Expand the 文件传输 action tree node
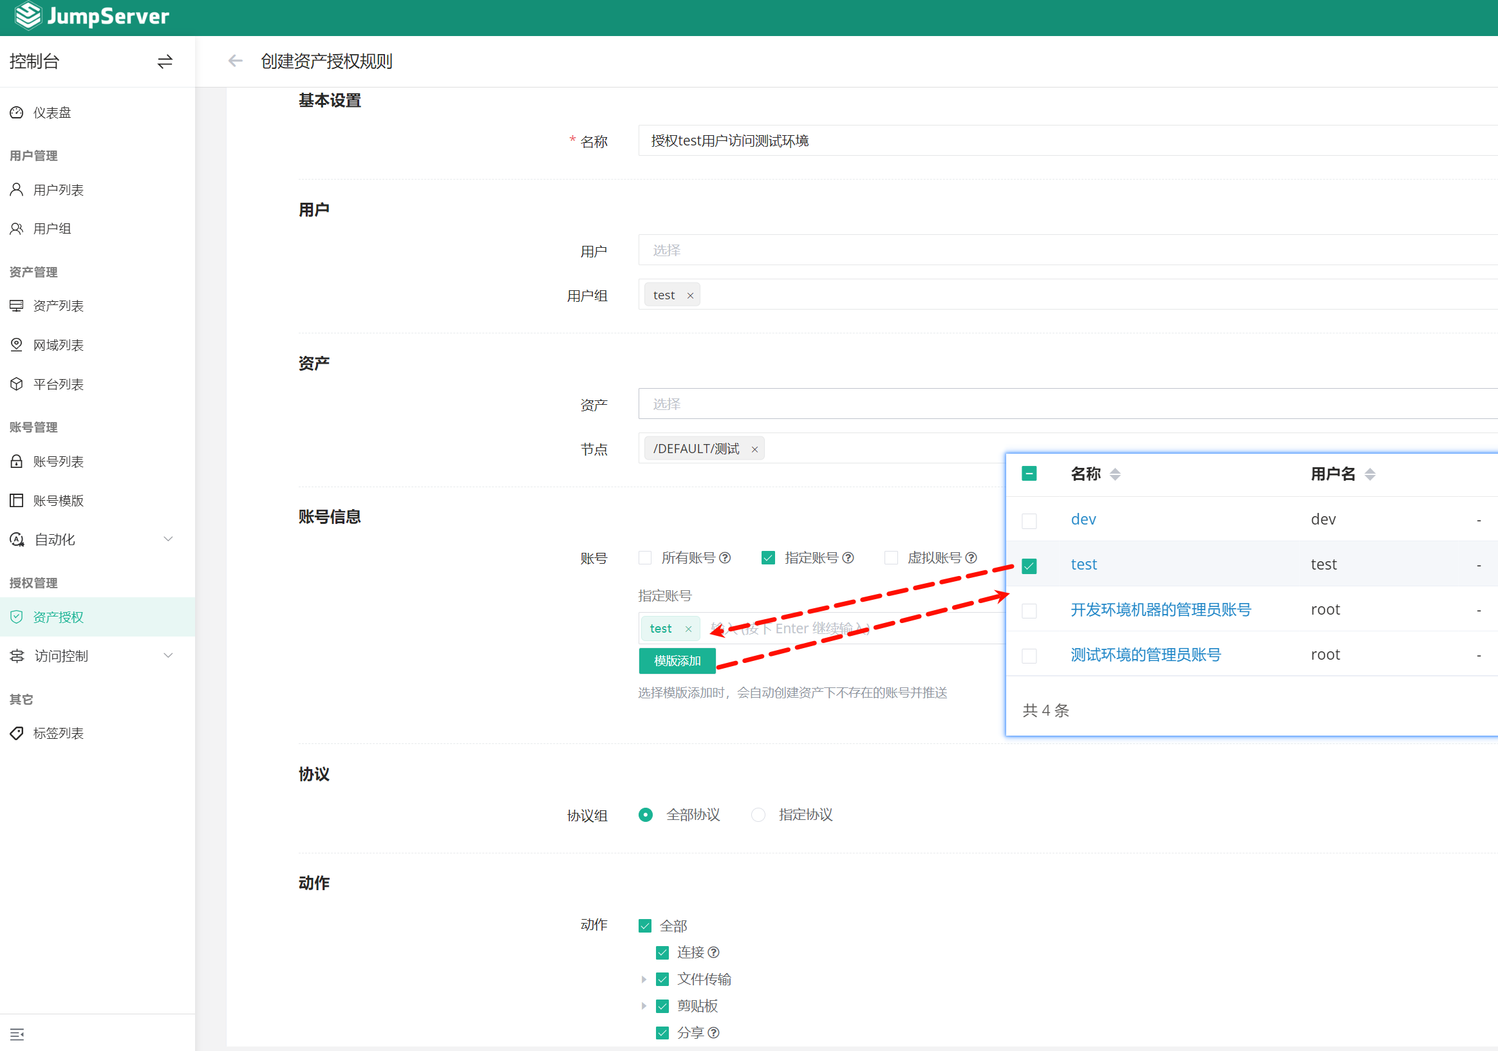The width and height of the screenshot is (1498, 1051). click(644, 979)
